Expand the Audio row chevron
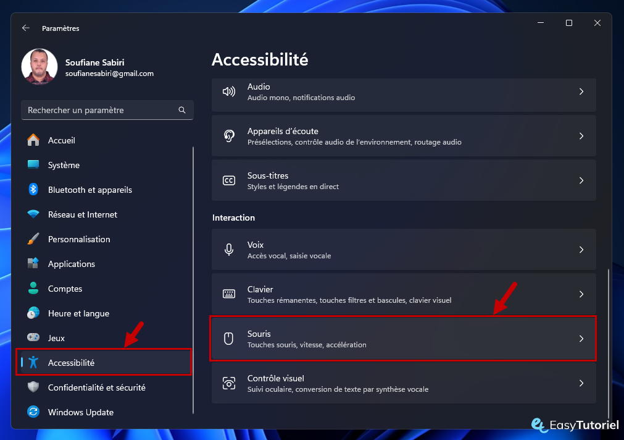 pyautogui.click(x=581, y=91)
